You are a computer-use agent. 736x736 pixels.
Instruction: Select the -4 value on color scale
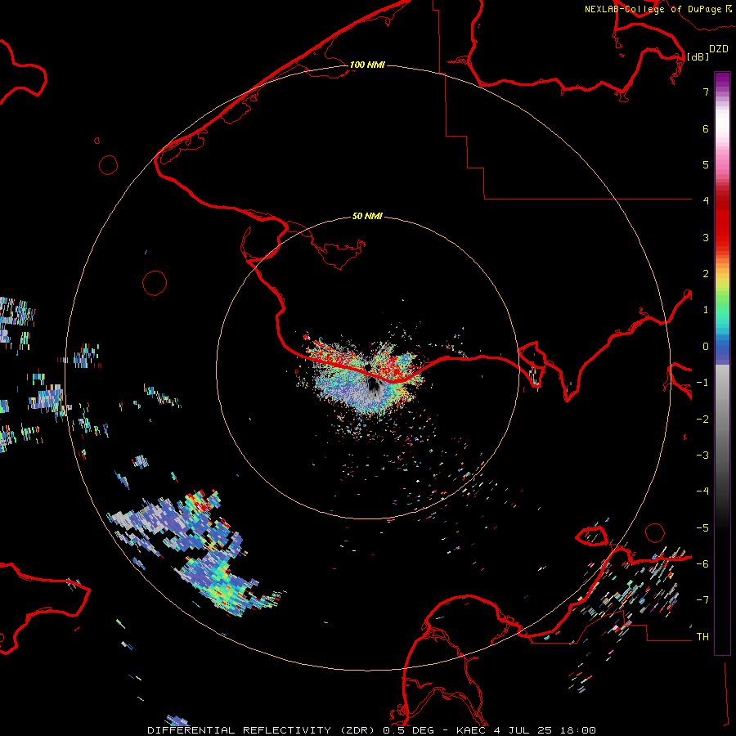tap(702, 491)
